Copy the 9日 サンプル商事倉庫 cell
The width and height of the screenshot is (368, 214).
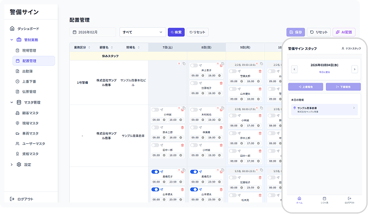pos(262,108)
